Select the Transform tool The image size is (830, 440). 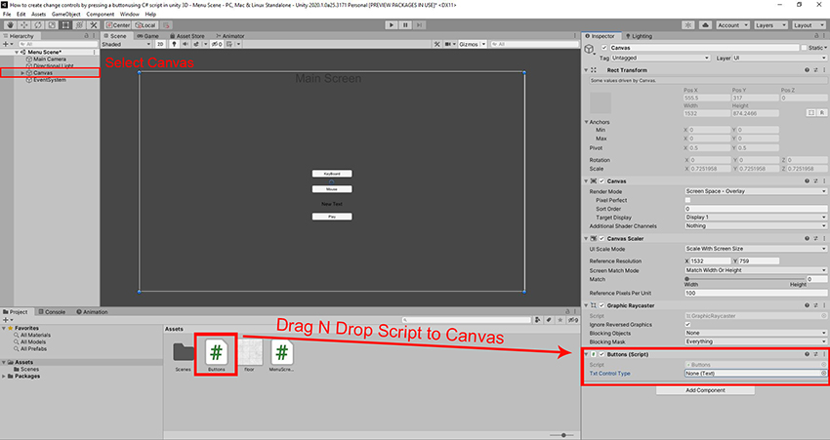[x=79, y=24]
